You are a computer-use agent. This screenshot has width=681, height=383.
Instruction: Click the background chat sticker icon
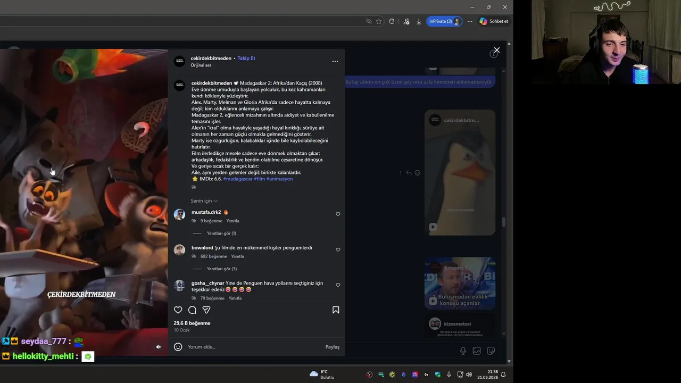[x=491, y=351]
